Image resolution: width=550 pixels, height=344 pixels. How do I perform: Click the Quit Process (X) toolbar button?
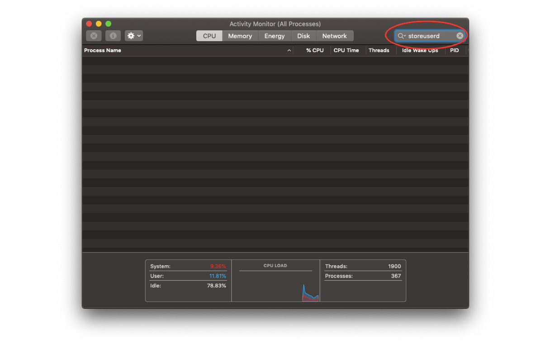[94, 36]
